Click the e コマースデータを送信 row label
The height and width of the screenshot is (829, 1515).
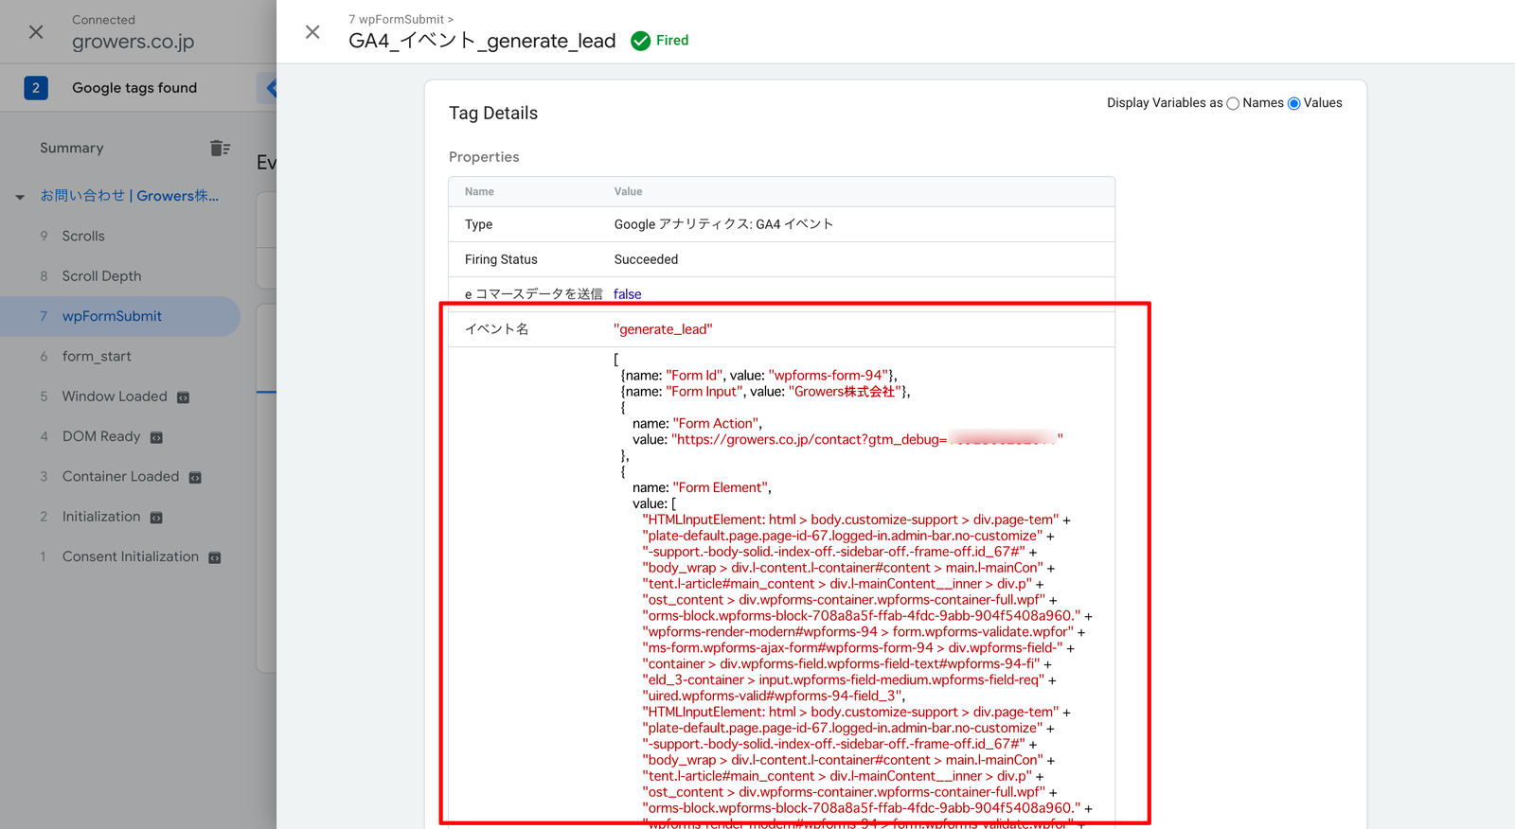(x=533, y=294)
